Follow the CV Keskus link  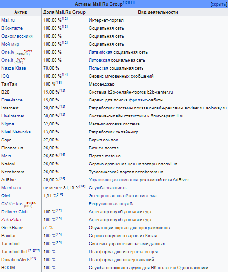12,204
